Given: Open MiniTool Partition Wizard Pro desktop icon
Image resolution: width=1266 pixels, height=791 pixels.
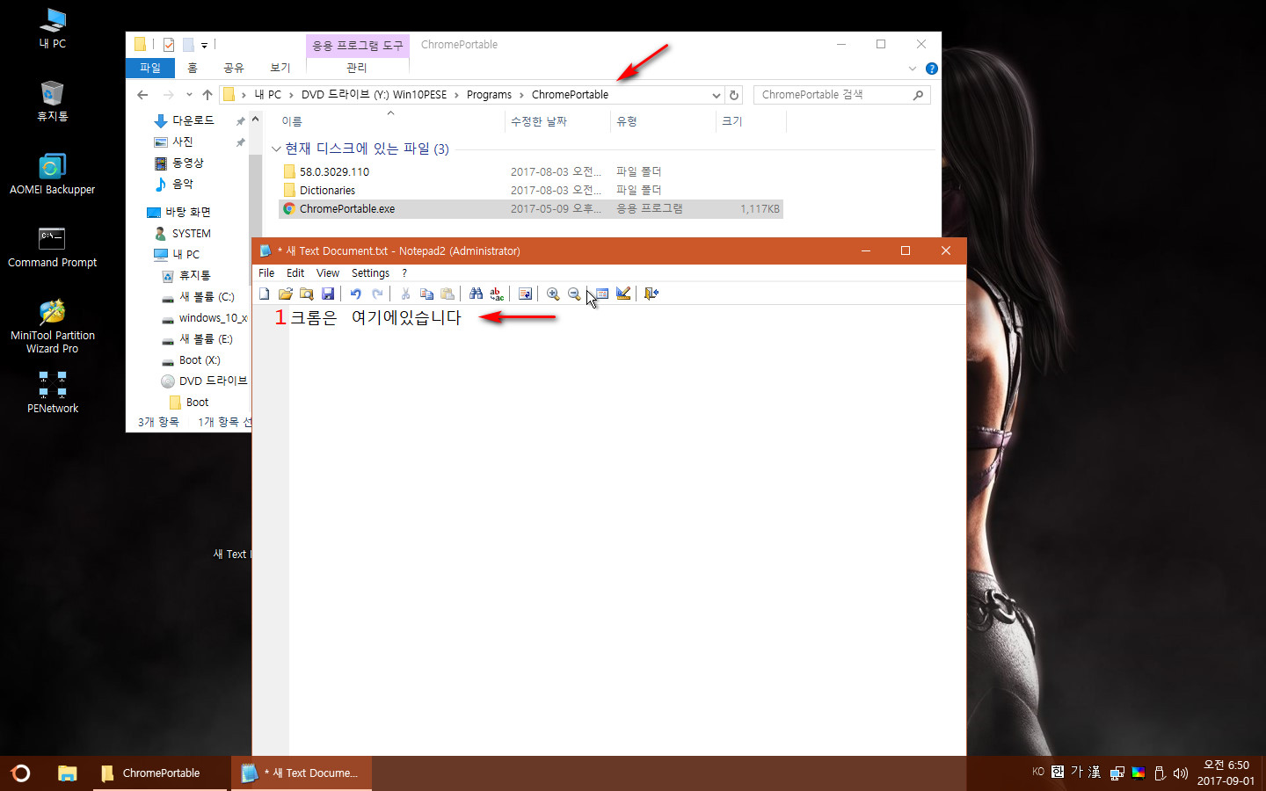Looking at the screenshot, I should [52, 326].
